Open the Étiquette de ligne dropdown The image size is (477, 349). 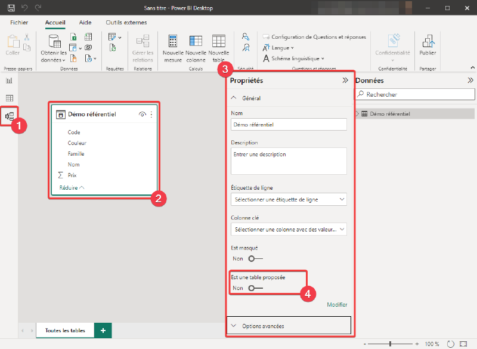tap(289, 200)
